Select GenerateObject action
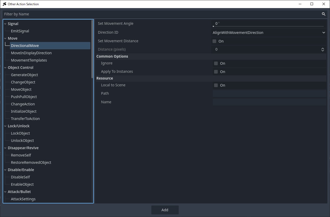The height and width of the screenshot is (217, 330). click(24, 75)
